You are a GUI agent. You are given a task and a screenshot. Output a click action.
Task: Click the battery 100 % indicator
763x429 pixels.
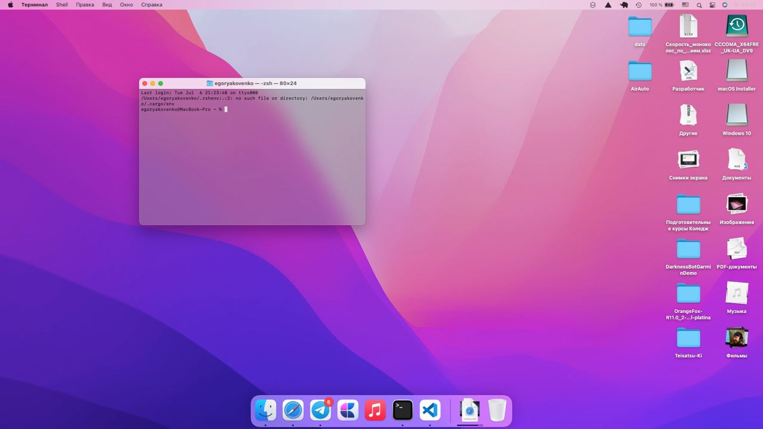pos(662,5)
